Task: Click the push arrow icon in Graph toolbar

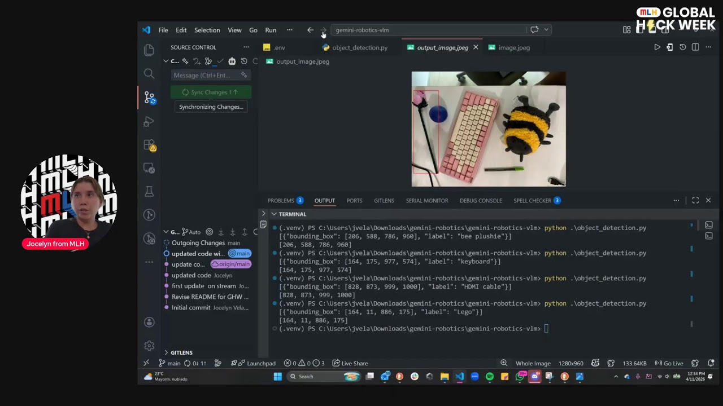Action: tap(244, 232)
